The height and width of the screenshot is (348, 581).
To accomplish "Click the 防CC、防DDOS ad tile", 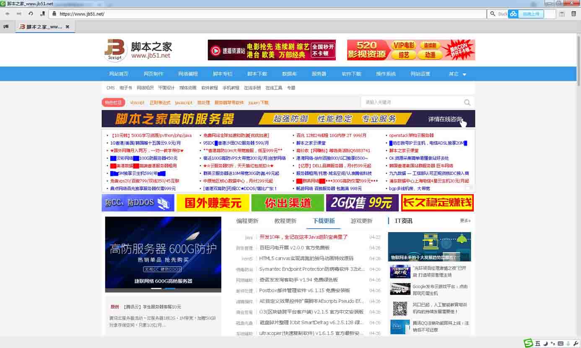I will pos(138,203).
